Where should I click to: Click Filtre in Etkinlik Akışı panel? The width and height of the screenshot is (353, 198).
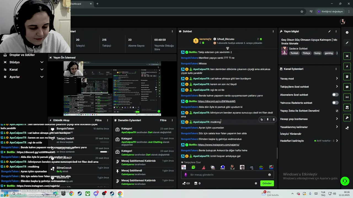98,120
